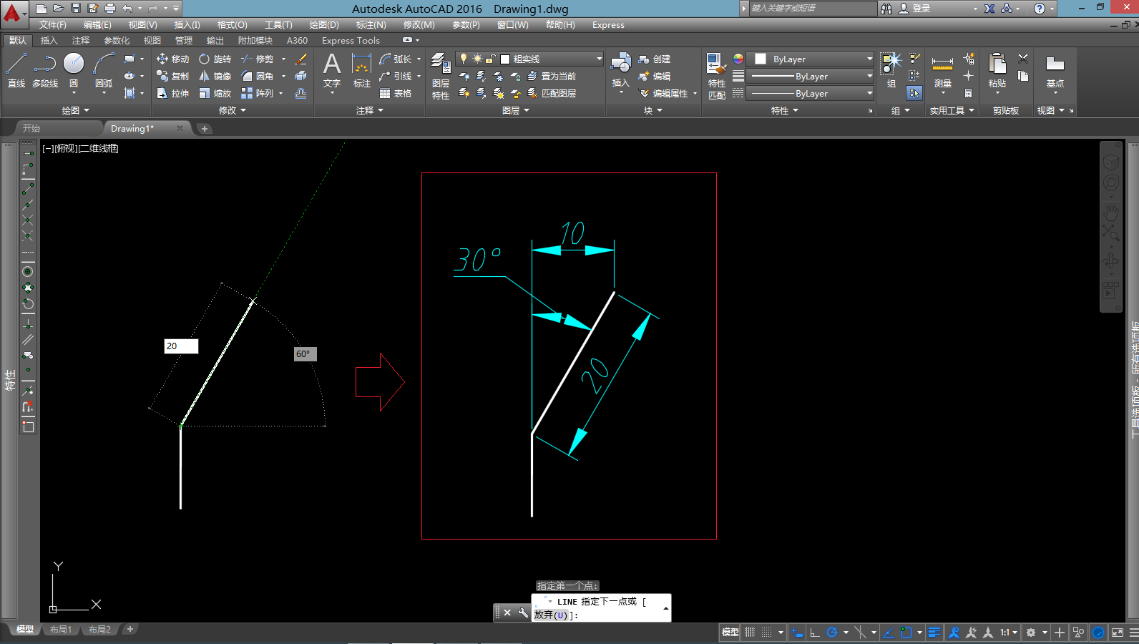Click the erase tool in 修改 panel
1139x644 pixels.
300,59
